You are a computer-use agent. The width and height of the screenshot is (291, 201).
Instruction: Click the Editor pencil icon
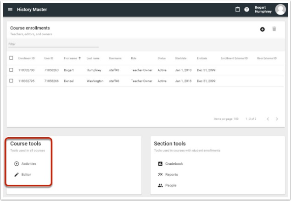pyautogui.click(x=17, y=174)
